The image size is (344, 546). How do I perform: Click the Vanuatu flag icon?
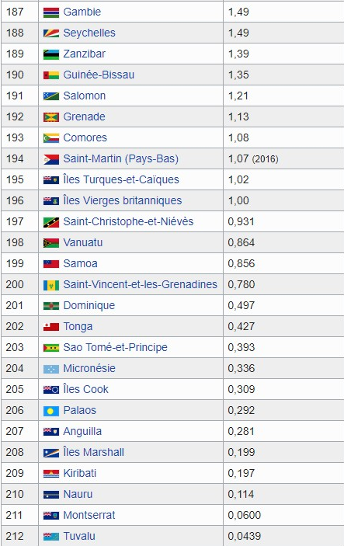click(50, 243)
